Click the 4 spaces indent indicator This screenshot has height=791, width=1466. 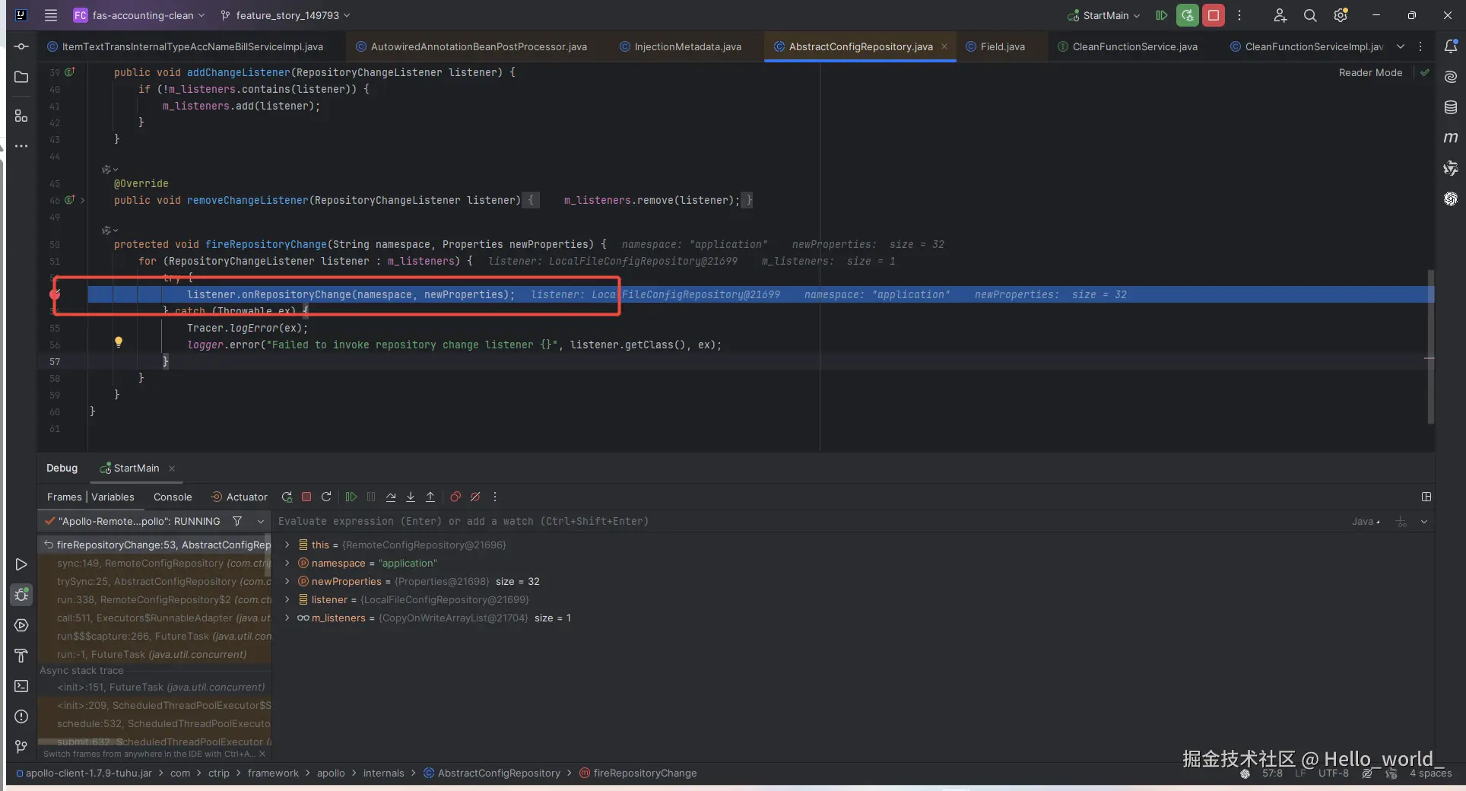(1430, 773)
